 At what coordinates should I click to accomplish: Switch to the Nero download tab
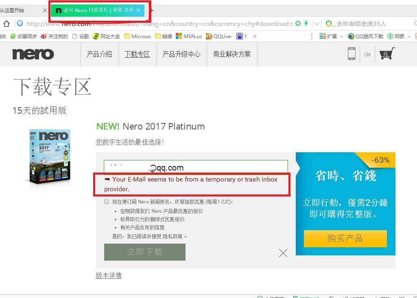pyautogui.click(x=97, y=10)
